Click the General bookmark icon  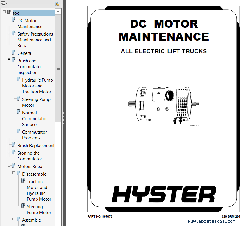pos(14,52)
